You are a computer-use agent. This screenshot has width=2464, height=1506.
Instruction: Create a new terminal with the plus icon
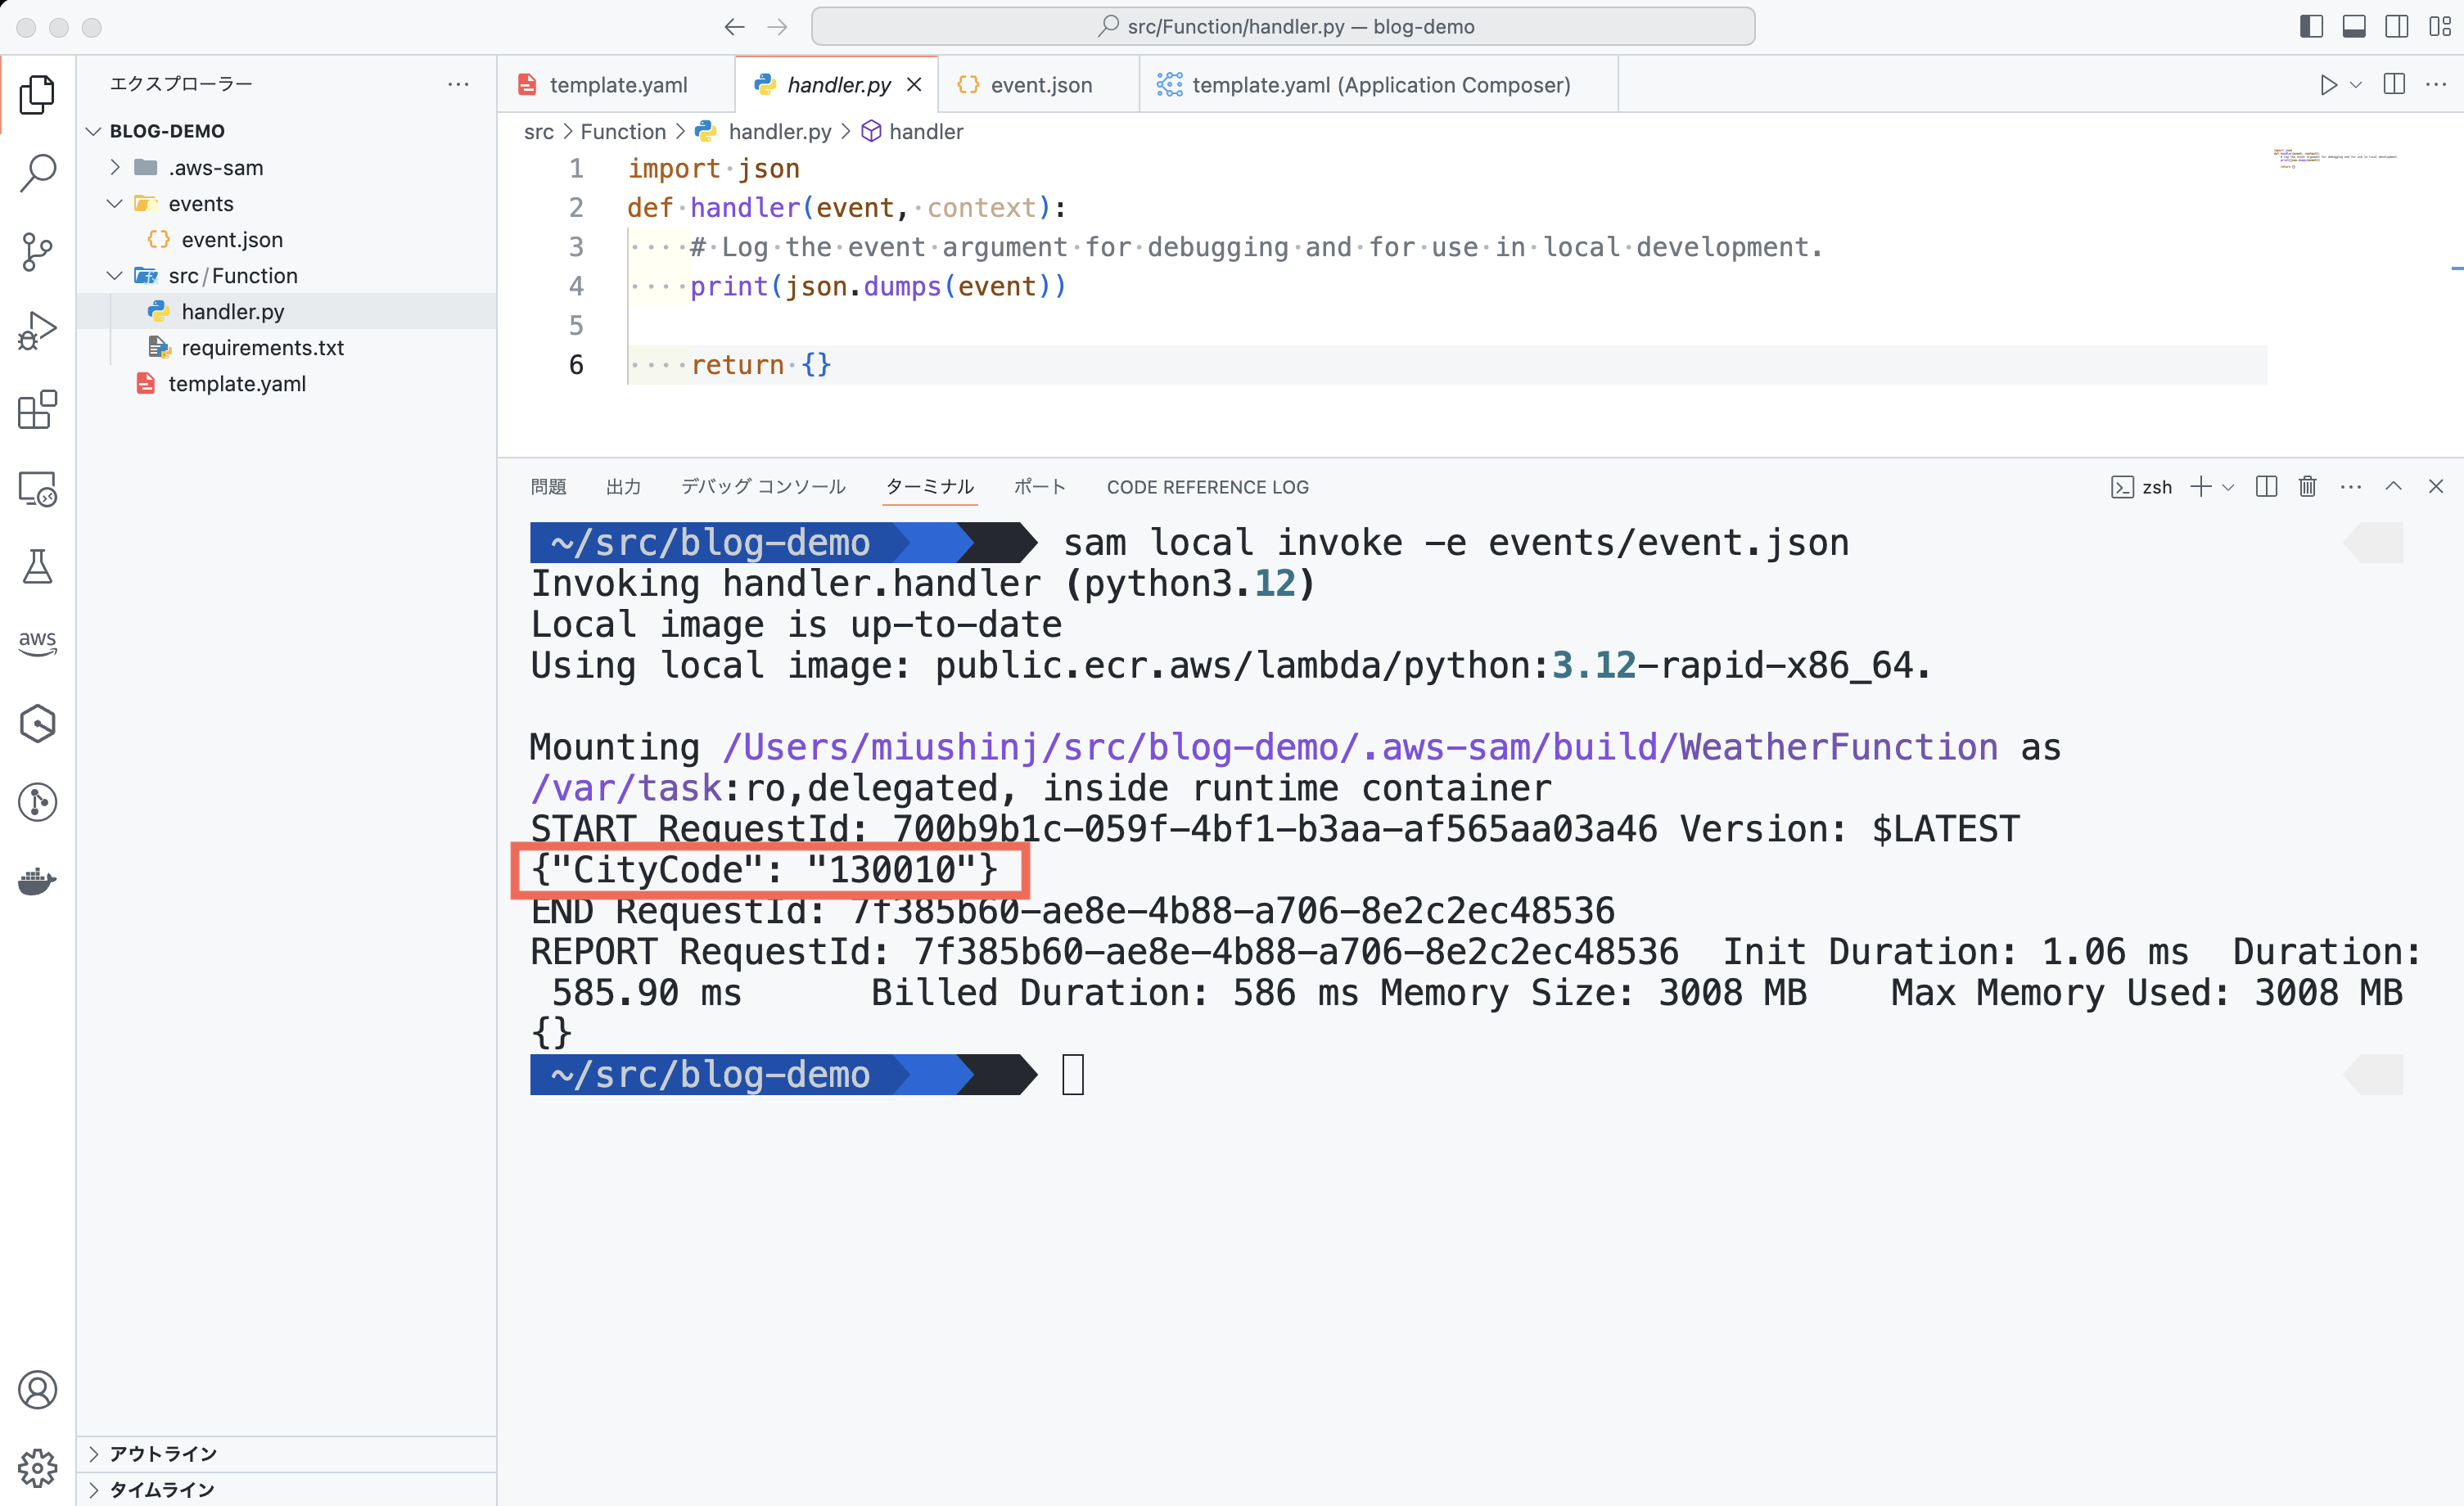2200,486
